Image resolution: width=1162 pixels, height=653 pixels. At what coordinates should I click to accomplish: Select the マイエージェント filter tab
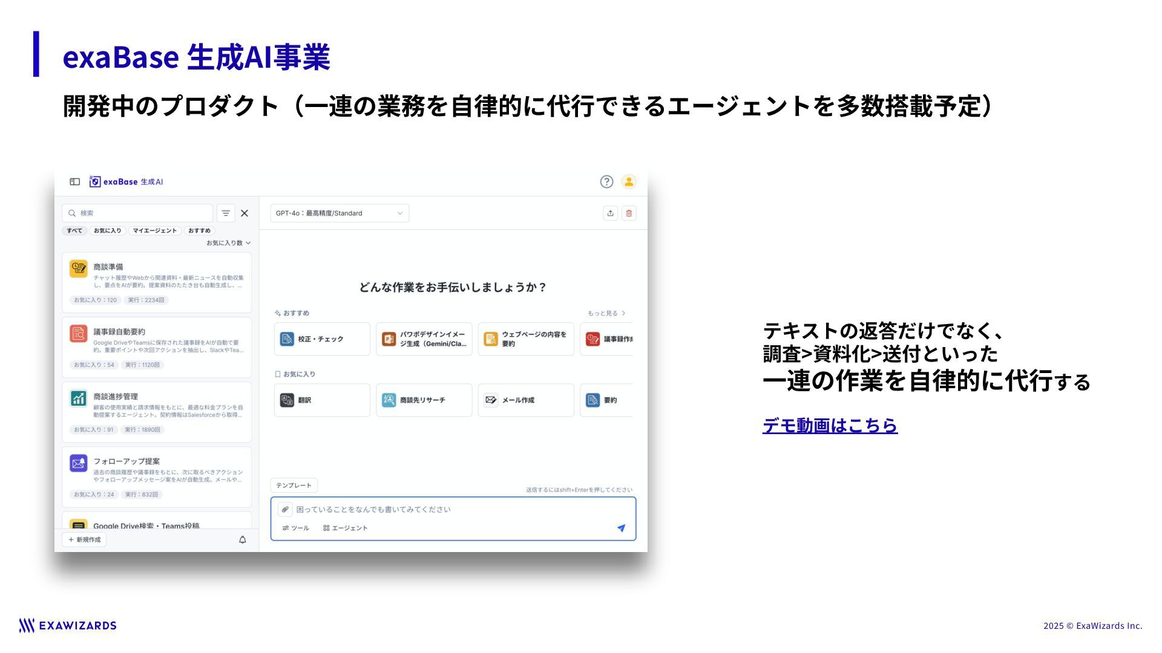point(155,230)
